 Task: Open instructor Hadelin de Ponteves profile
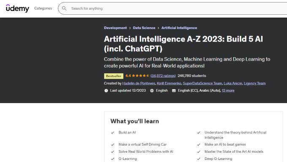(138, 83)
